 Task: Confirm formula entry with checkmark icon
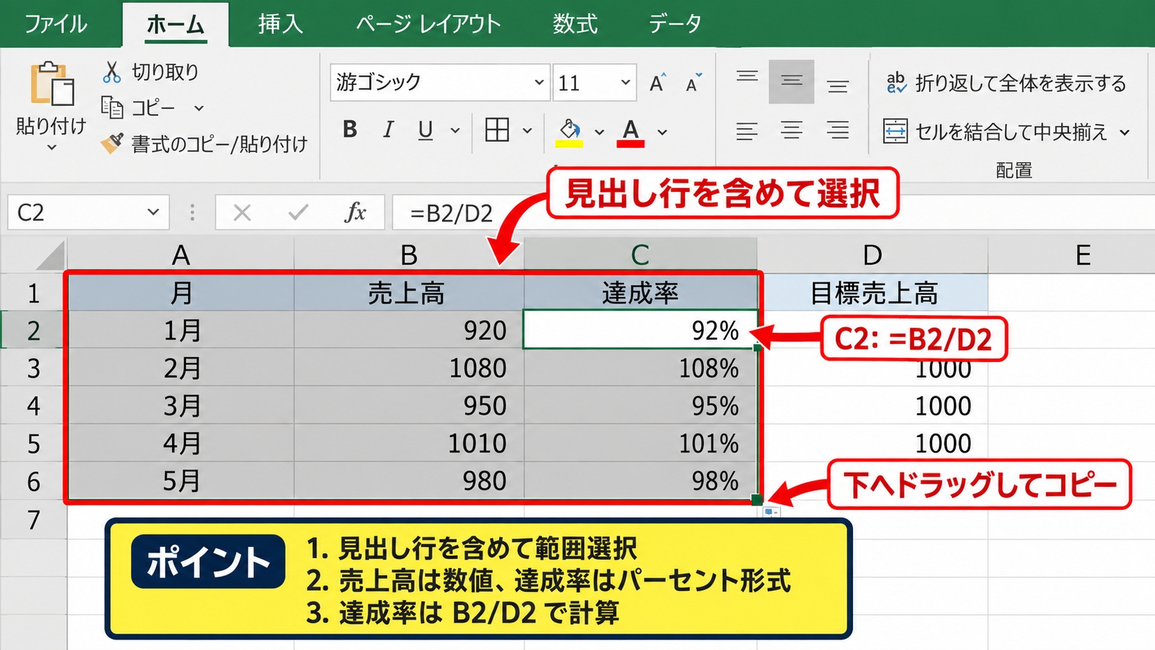[x=298, y=212]
